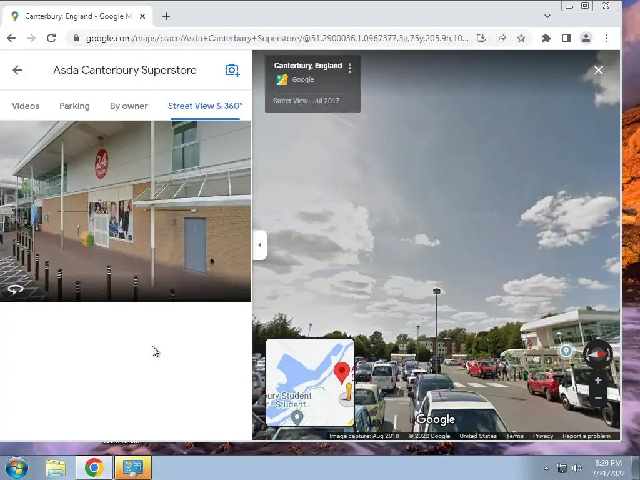
Task: Click the Google contributor icon
Action: [x=282, y=79]
